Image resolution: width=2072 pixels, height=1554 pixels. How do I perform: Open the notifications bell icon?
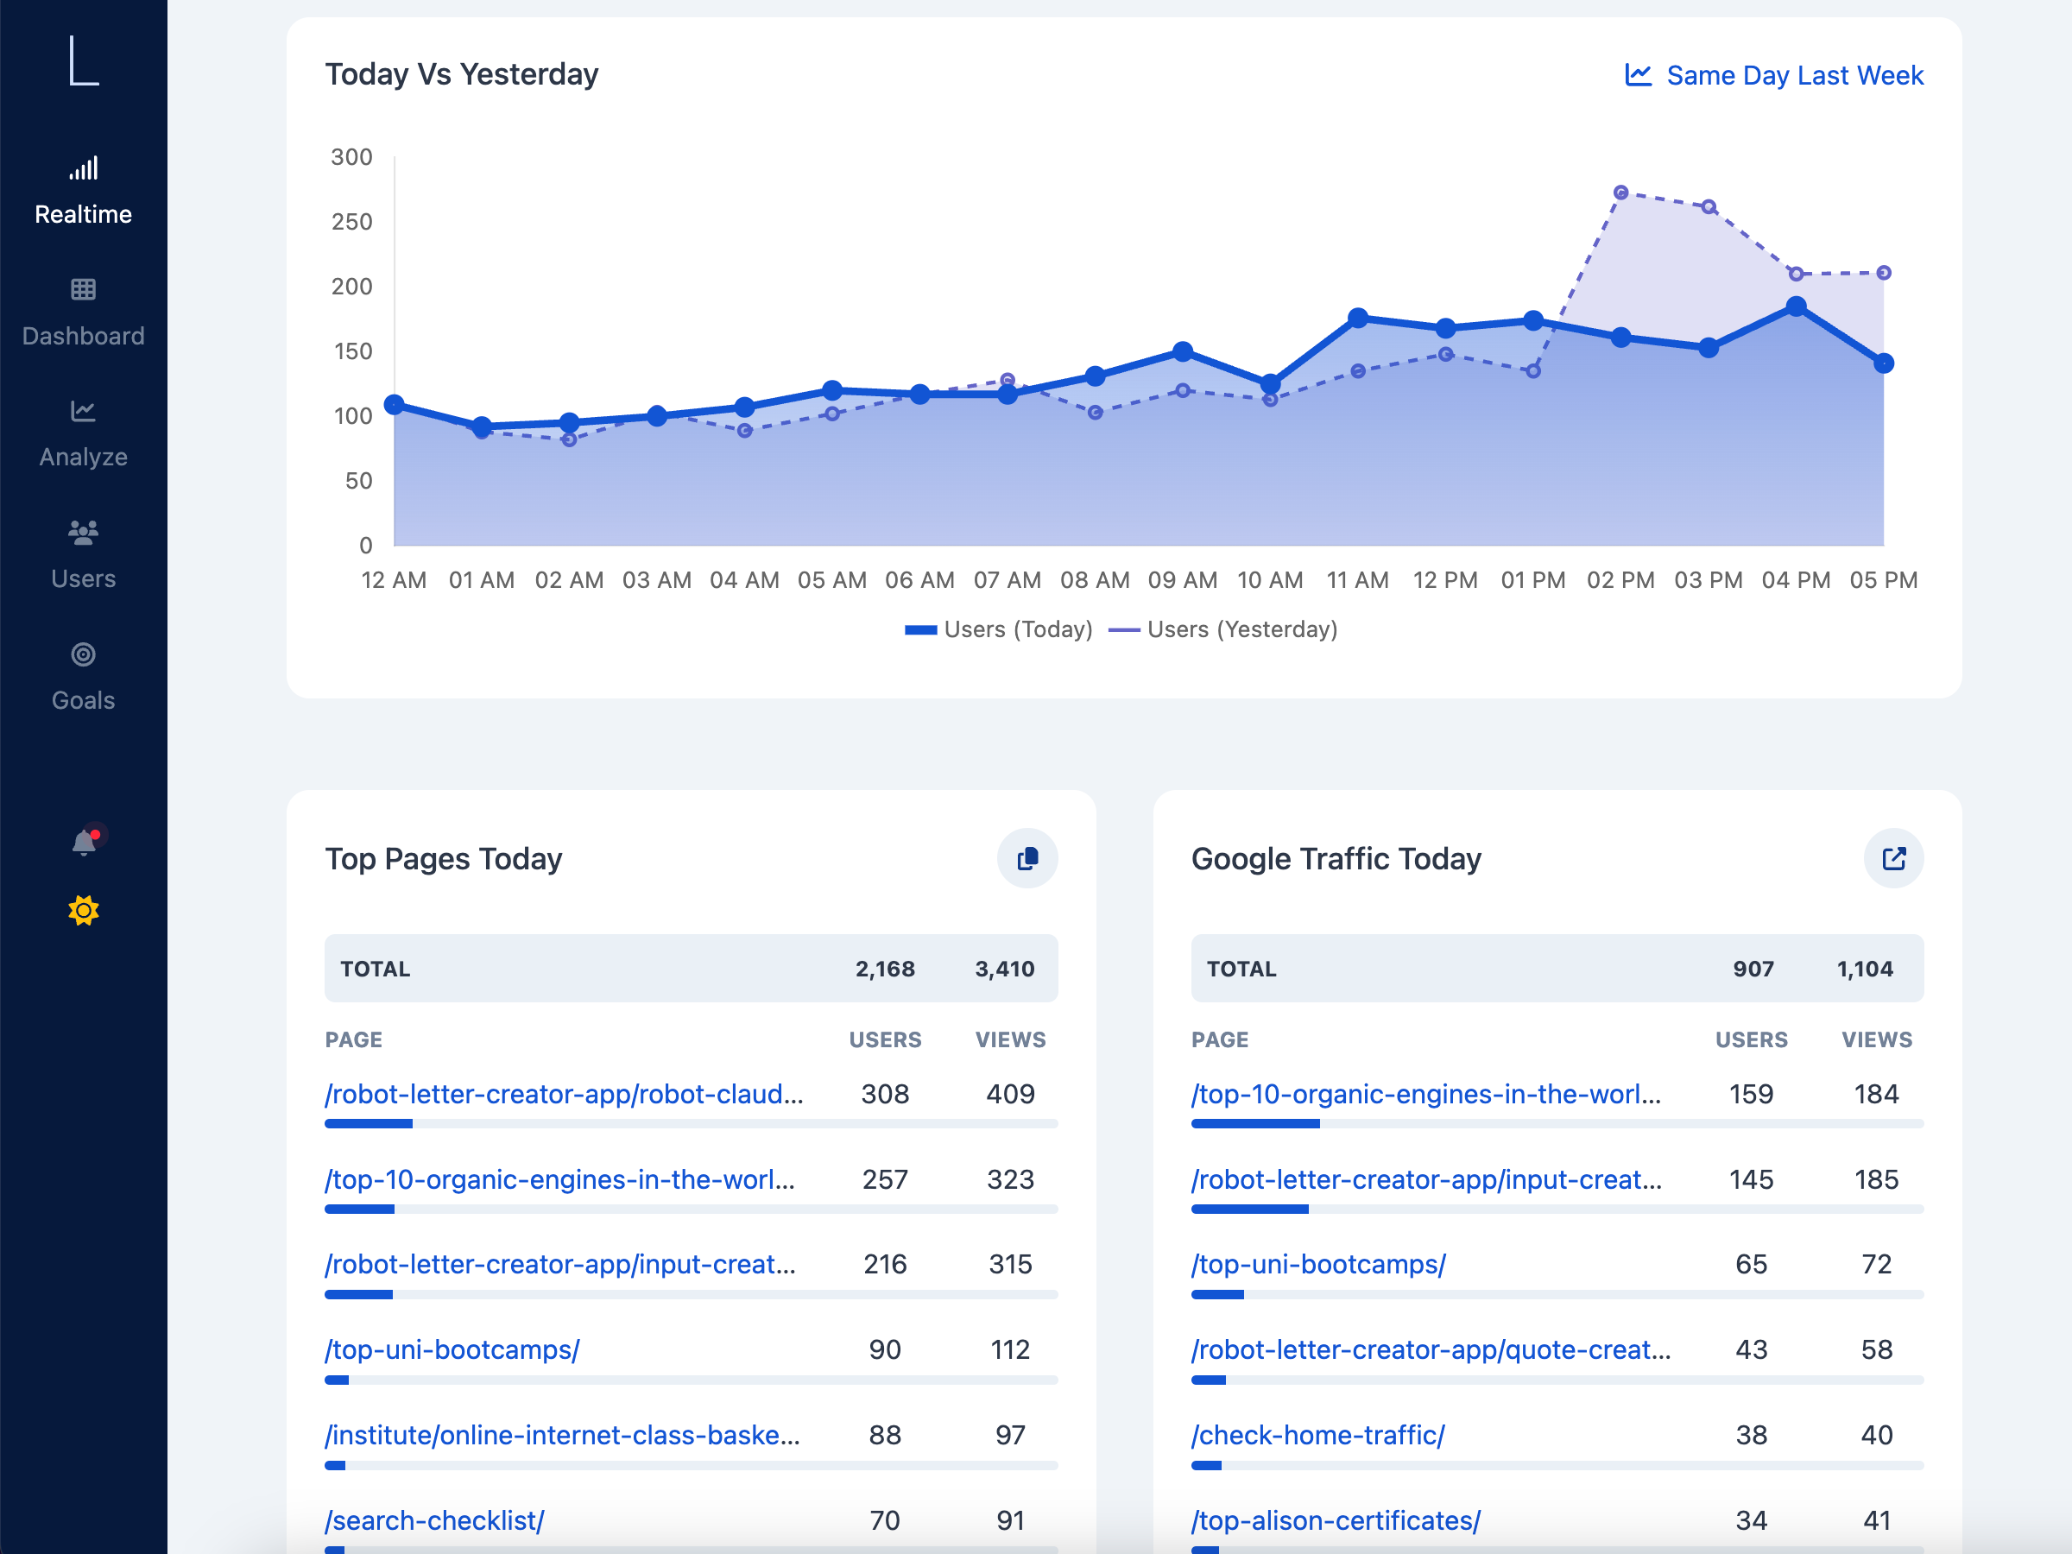(x=85, y=842)
